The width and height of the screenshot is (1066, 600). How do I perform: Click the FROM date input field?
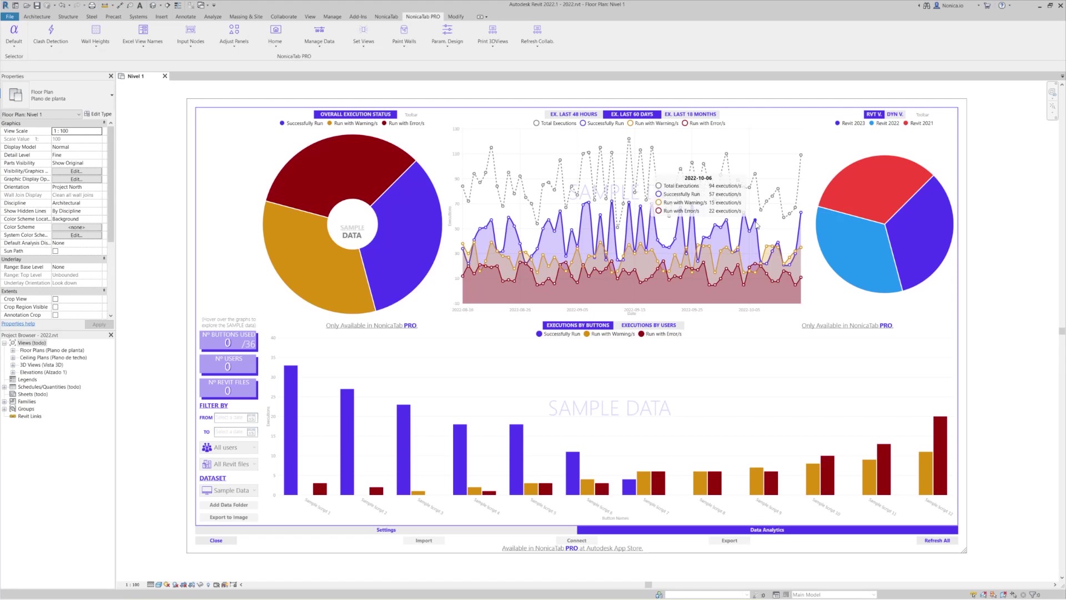click(x=230, y=418)
